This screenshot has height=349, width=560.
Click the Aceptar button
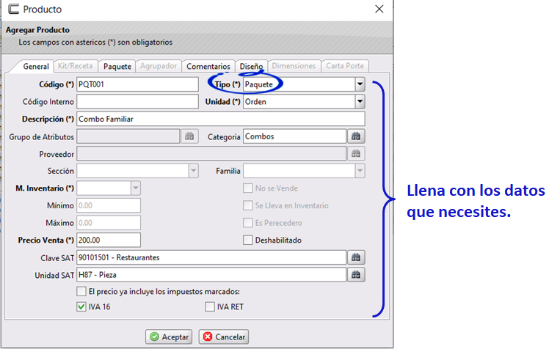pos(169,337)
